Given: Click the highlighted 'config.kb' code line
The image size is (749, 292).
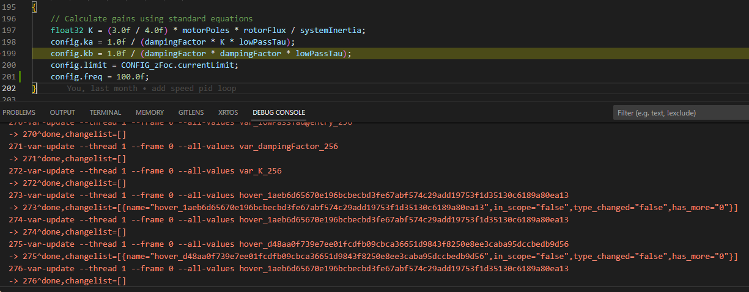Looking at the screenshot, I should [201, 53].
